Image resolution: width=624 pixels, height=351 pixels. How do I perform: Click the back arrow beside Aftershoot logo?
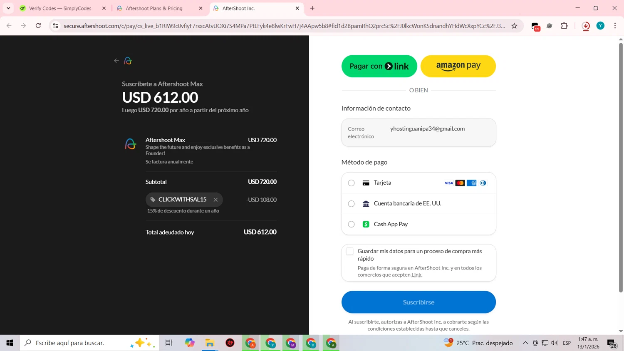coord(116,61)
